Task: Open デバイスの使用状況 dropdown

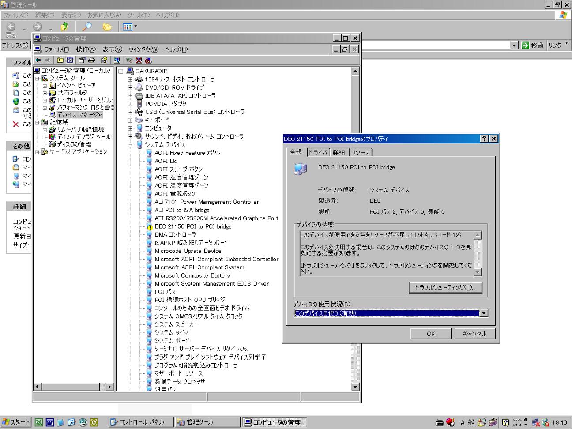Action: (x=484, y=313)
